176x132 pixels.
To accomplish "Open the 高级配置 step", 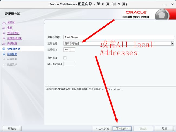I will tap(12, 43).
